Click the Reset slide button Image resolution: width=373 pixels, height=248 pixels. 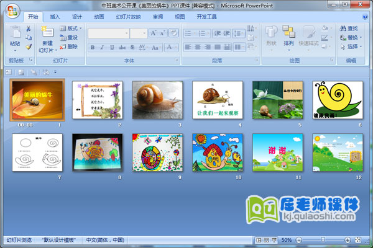[x=69, y=37]
